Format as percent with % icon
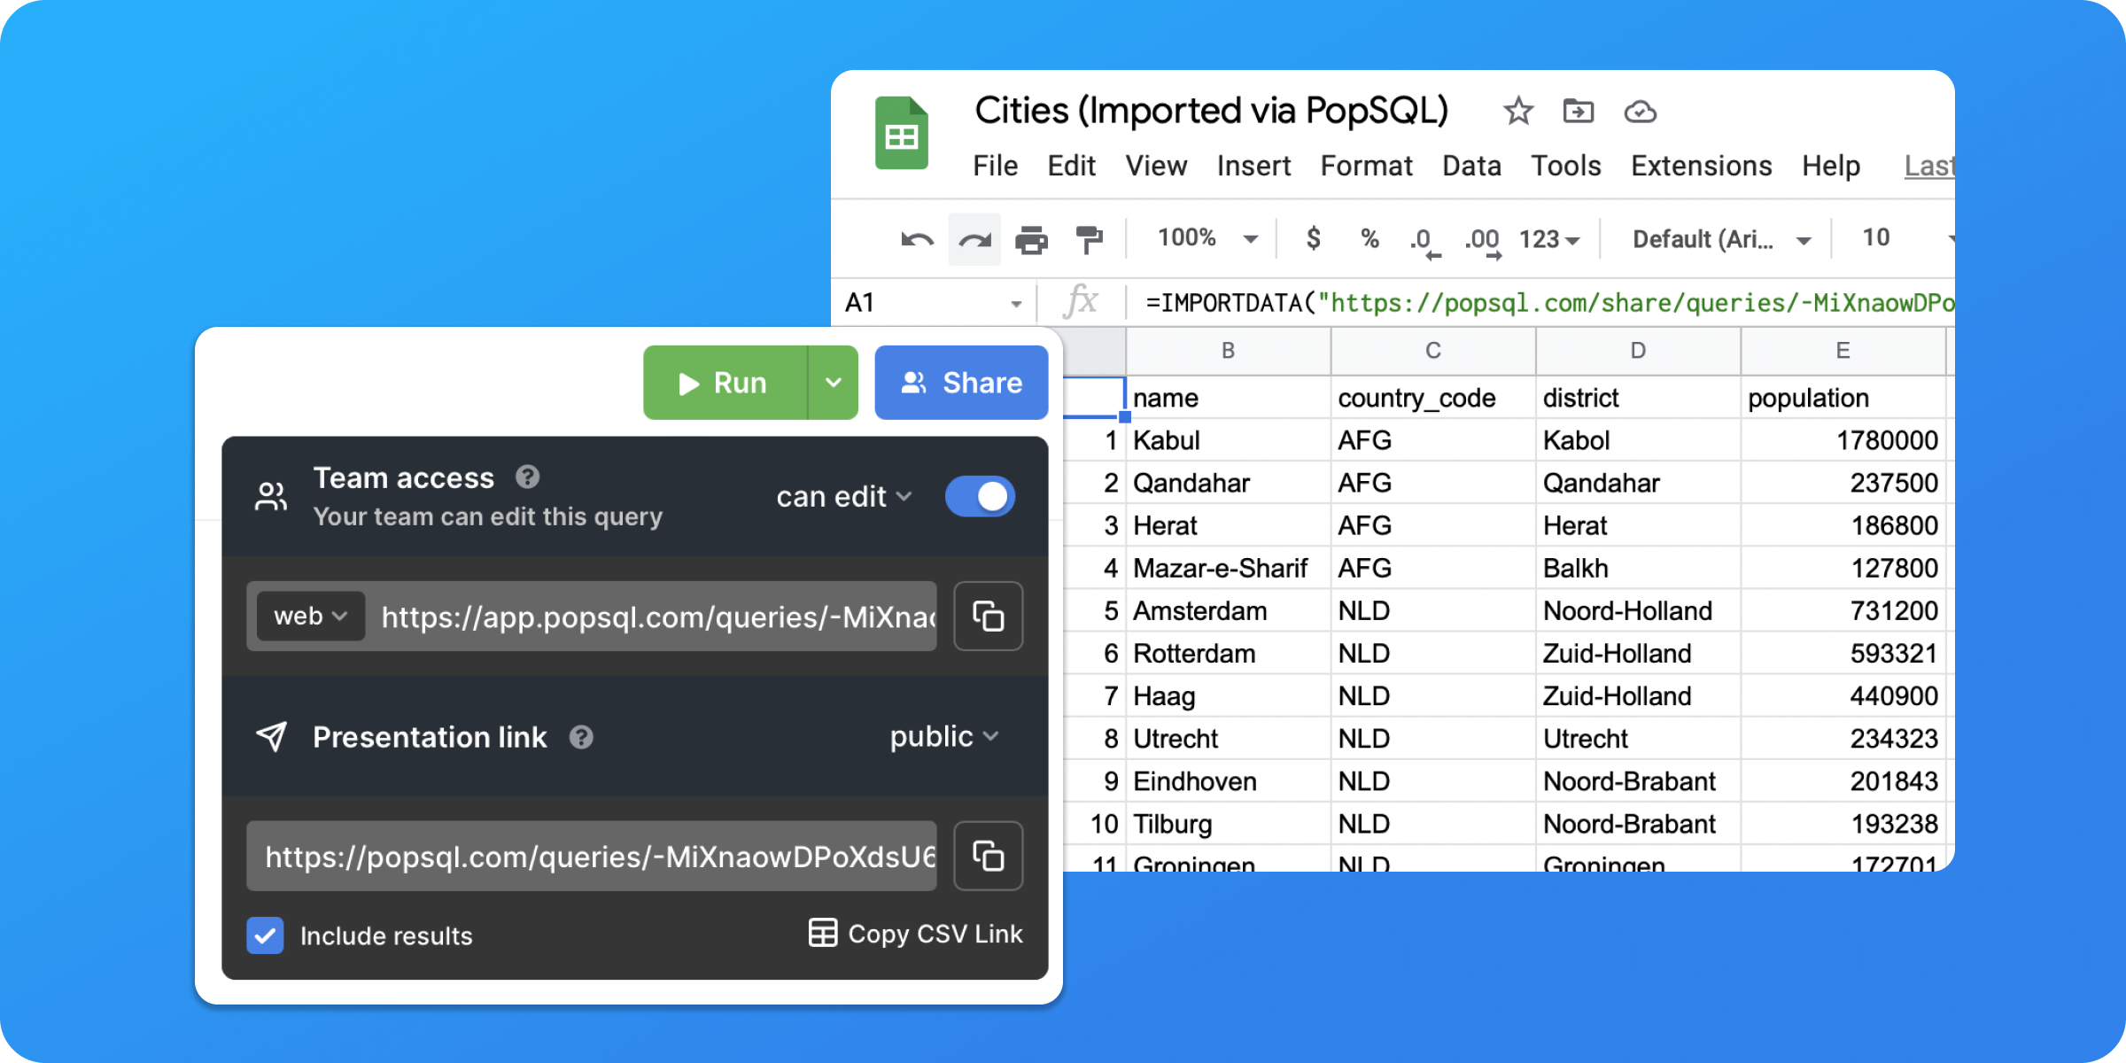The image size is (2126, 1063). tap(1369, 238)
